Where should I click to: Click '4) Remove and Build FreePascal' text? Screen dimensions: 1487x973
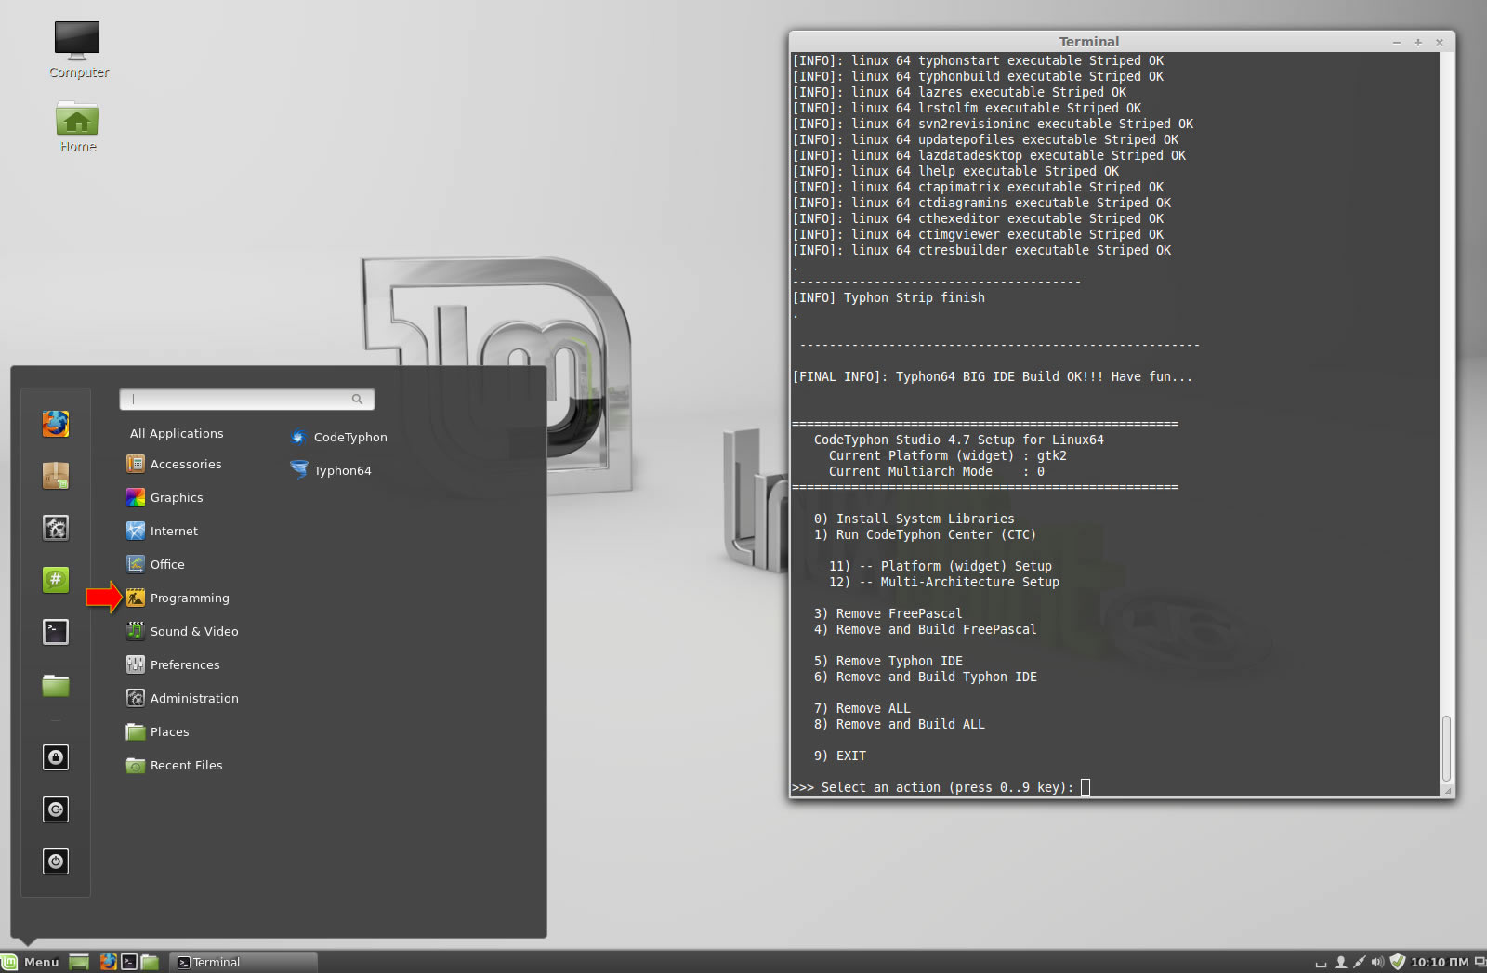925,629
